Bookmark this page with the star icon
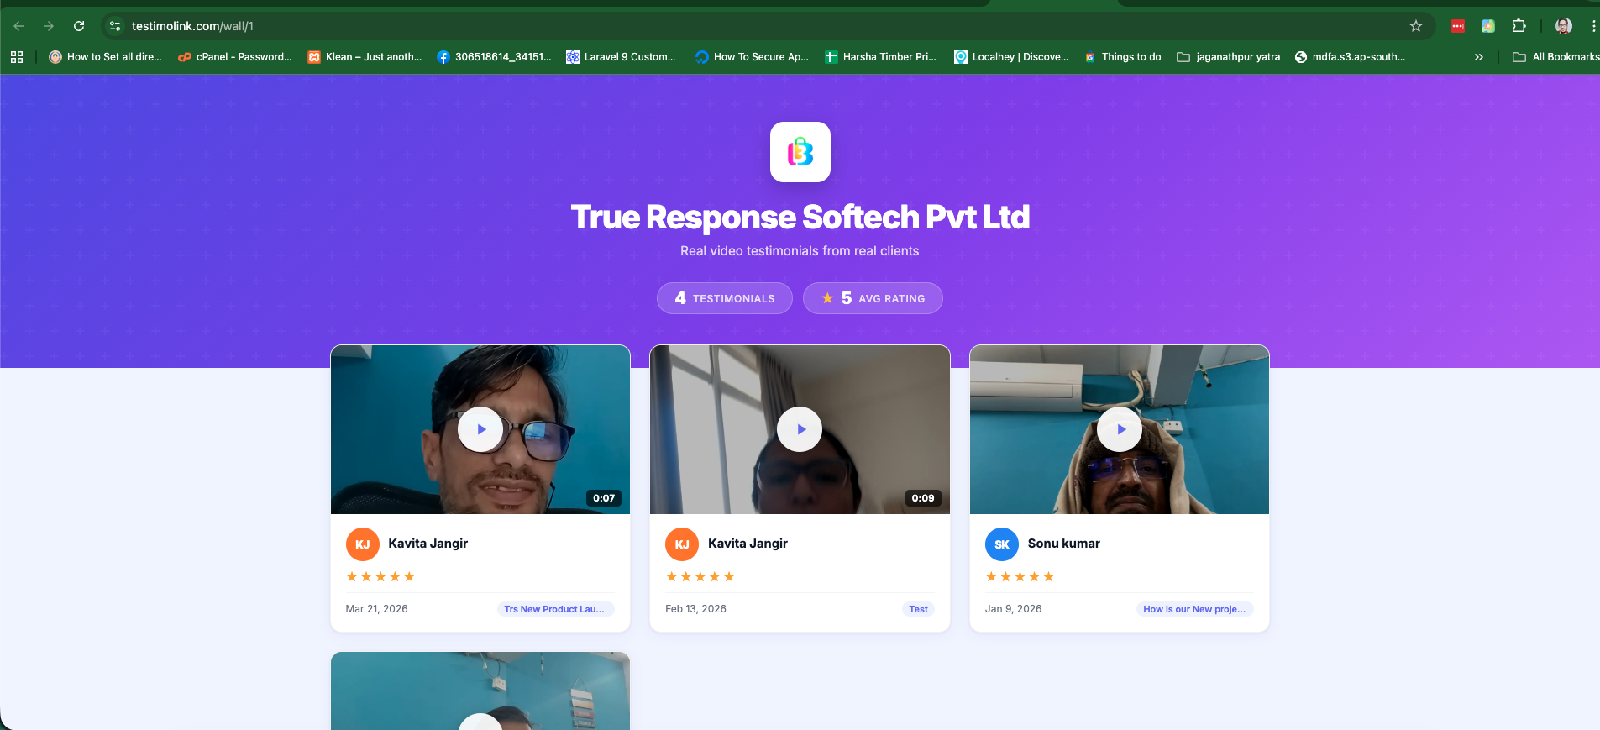This screenshot has height=730, width=1600. 1416,26
